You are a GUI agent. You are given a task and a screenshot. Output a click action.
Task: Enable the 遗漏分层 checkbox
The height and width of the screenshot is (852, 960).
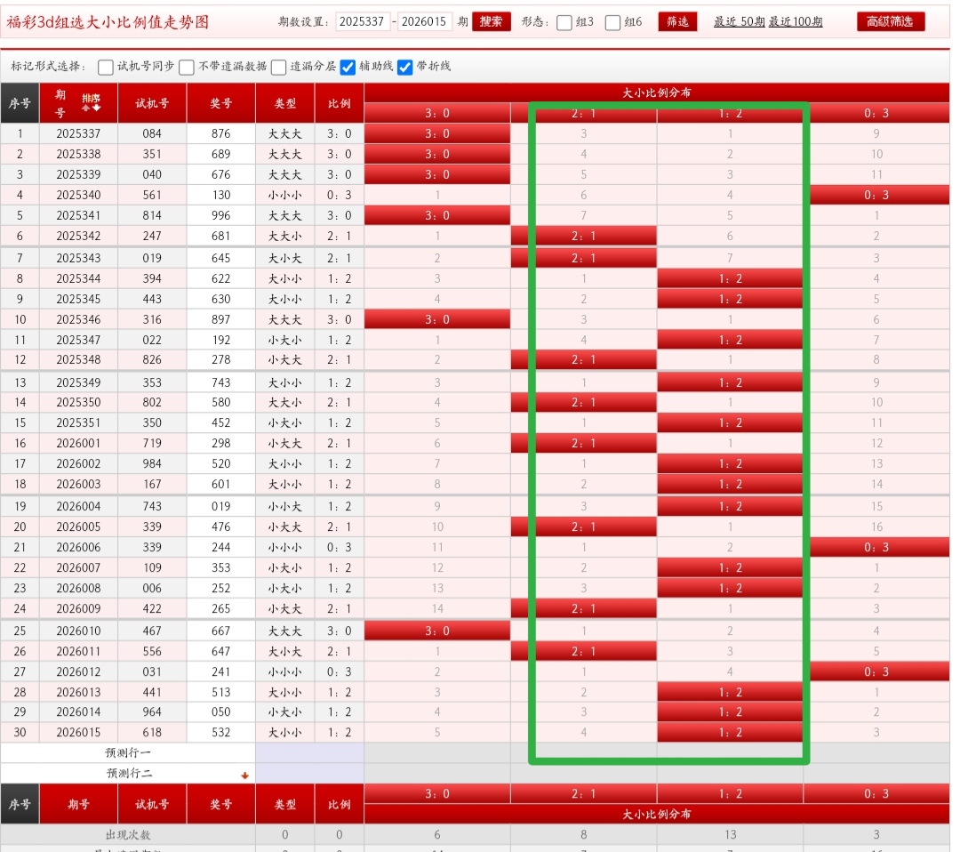[279, 67]
